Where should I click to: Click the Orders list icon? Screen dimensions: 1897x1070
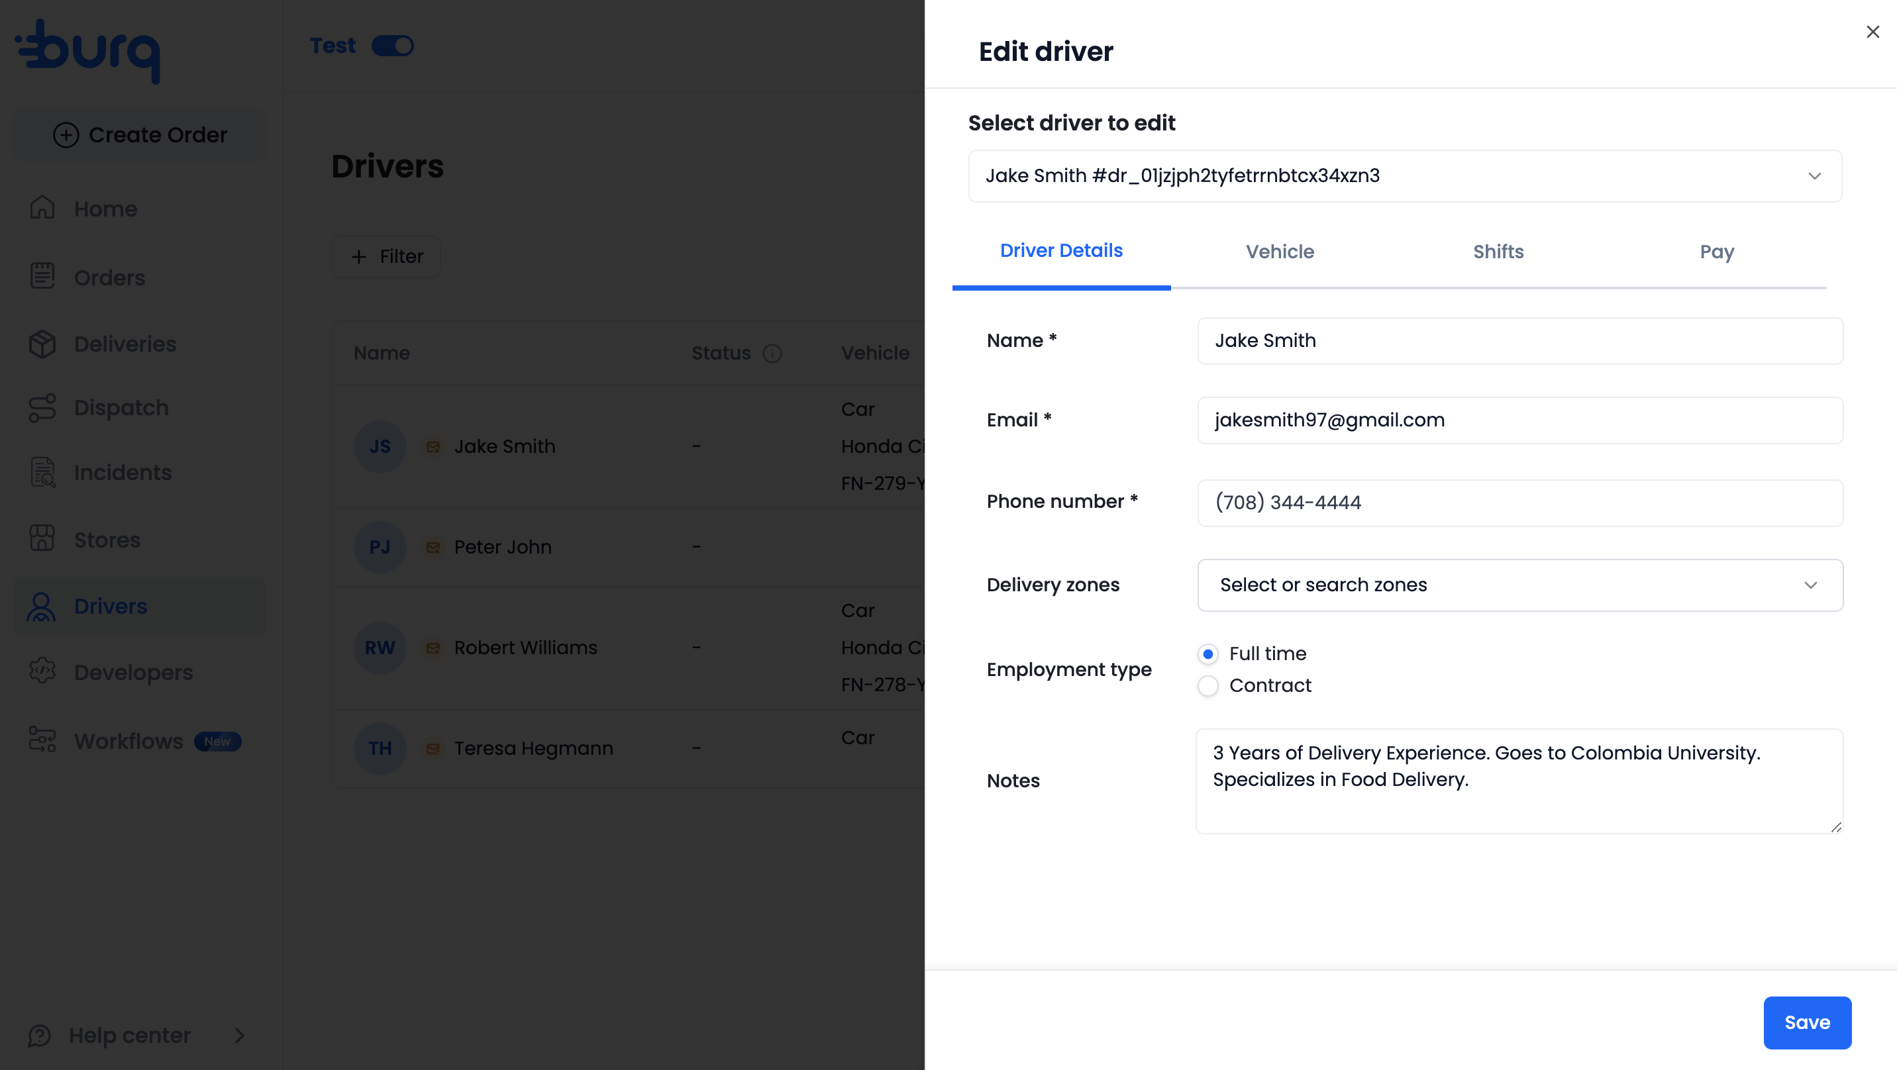coord(42,277)
